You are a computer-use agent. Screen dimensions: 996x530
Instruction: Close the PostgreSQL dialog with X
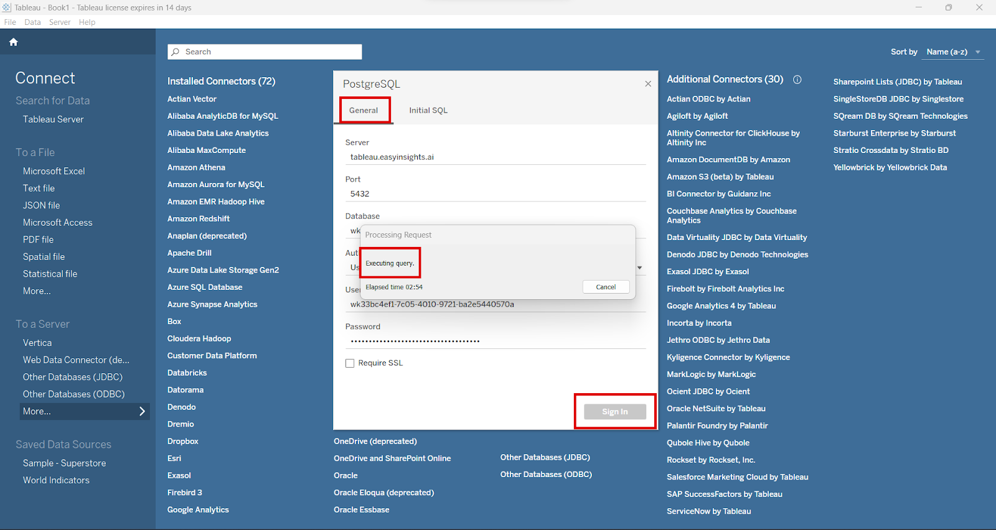click(x=648, y=84)
